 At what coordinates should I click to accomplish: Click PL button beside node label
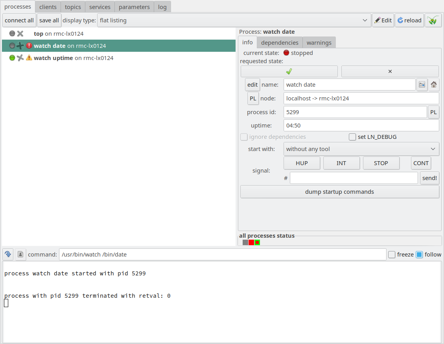(253, 98)
